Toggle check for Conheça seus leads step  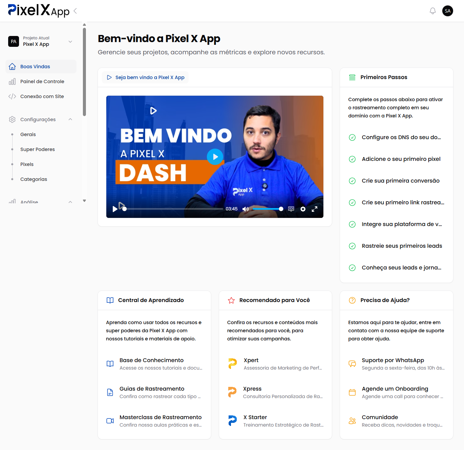[352, 268]
